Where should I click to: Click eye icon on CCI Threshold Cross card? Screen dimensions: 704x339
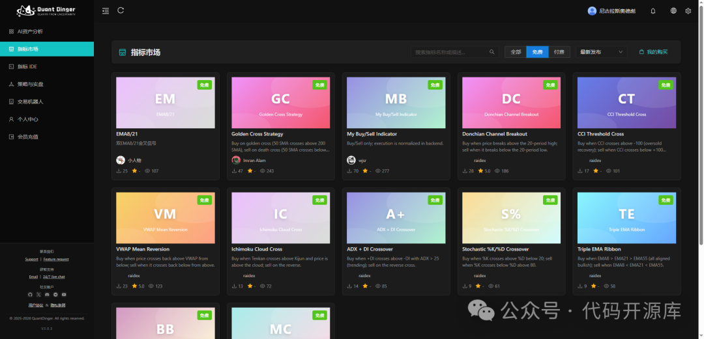coord(609,171)
